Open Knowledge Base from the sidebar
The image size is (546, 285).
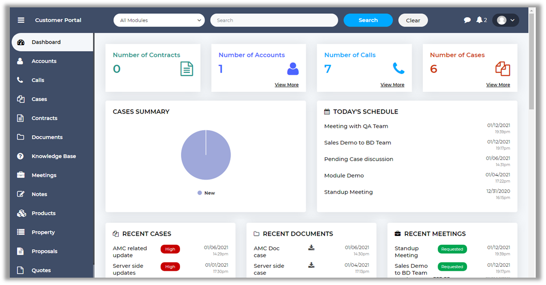tap(53, 156)
